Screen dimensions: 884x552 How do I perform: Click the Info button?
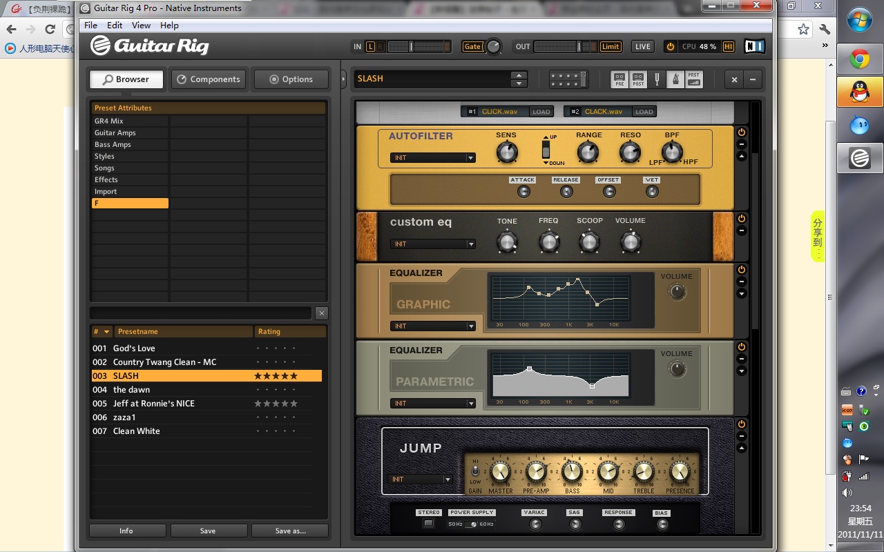[x=126, y=531]
